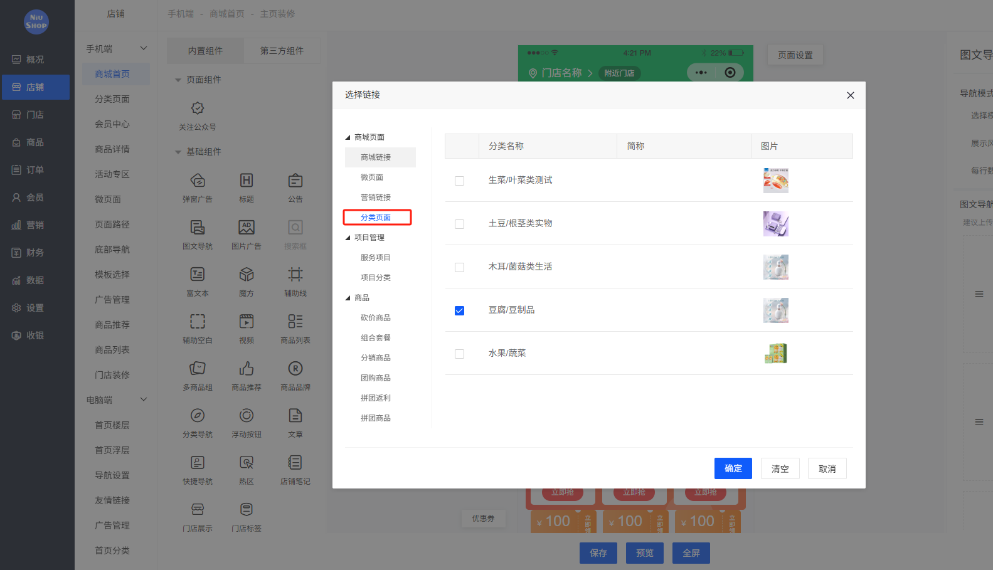Select the 弹窗广告 component icon
The image size is (993, 570).
(198, 181)
